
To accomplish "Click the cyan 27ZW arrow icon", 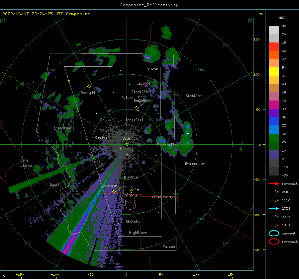I will click(274, 209).
